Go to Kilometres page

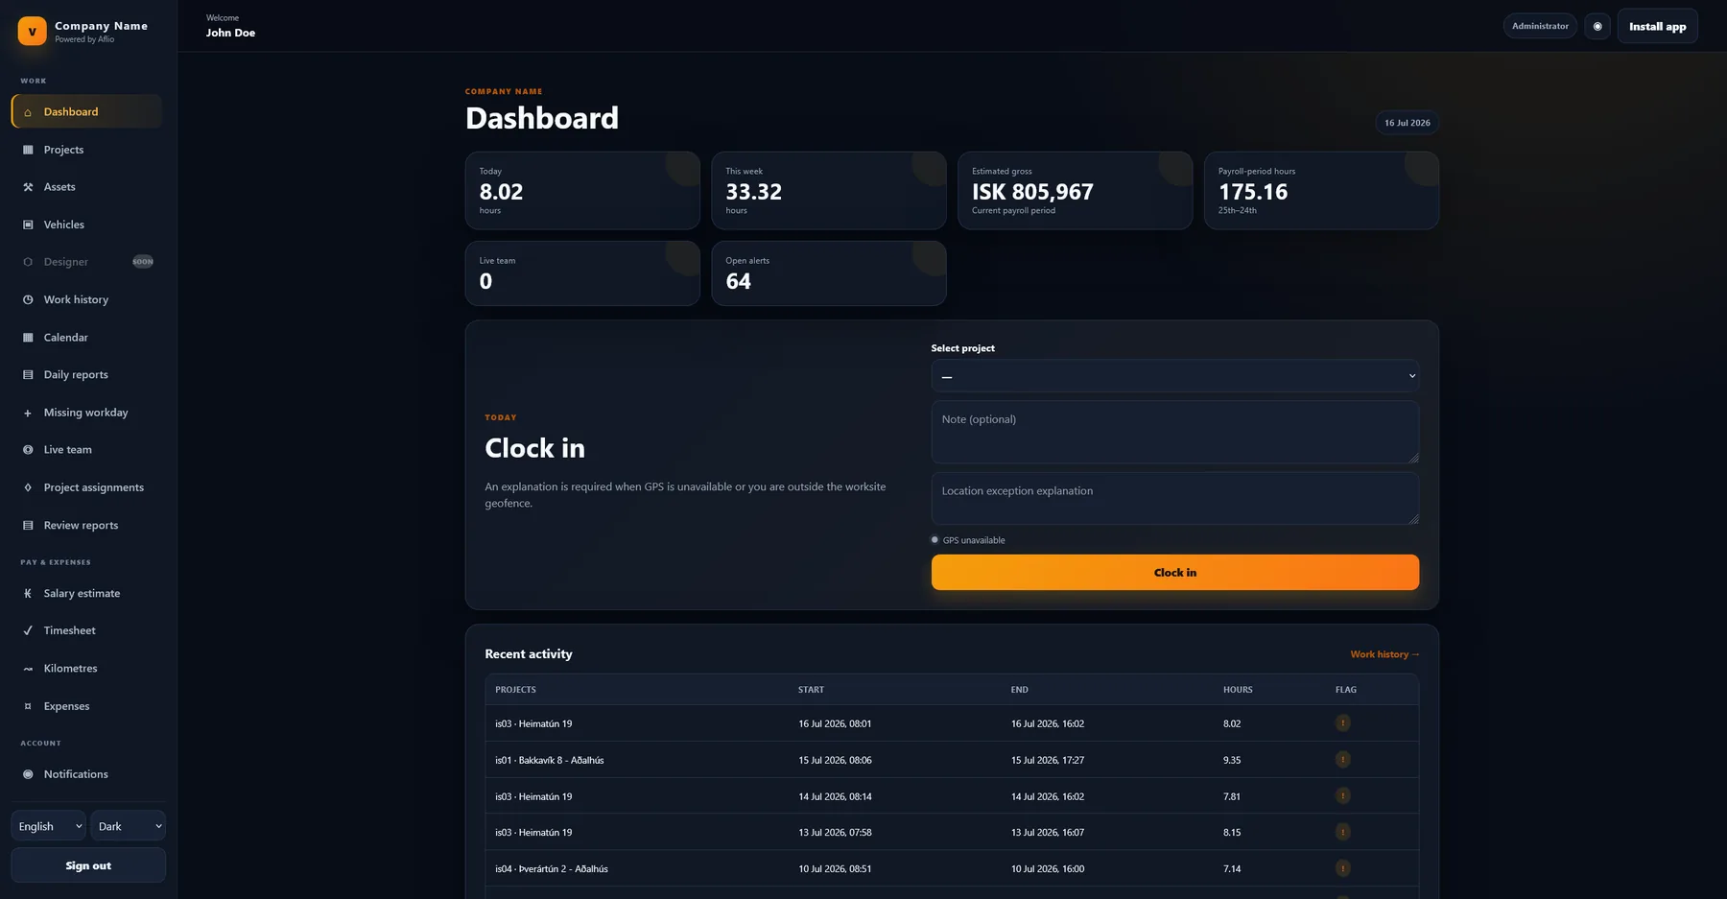click(x=86, y=668)
